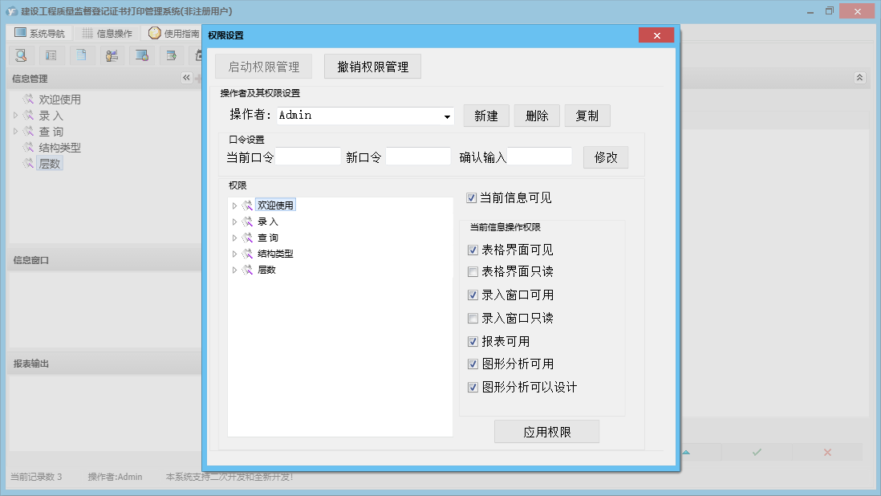Click the 报表输出 panel header
Image resolution: width=881 pixels, height=496 pixels.
(x=104, y=364)
